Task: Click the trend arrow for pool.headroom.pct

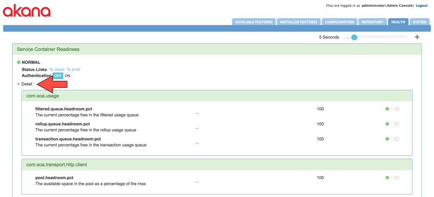Action: click(197, 182)
